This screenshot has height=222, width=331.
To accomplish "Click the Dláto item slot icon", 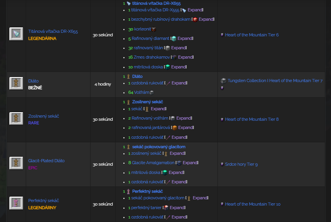I will (x=16, y=83).
